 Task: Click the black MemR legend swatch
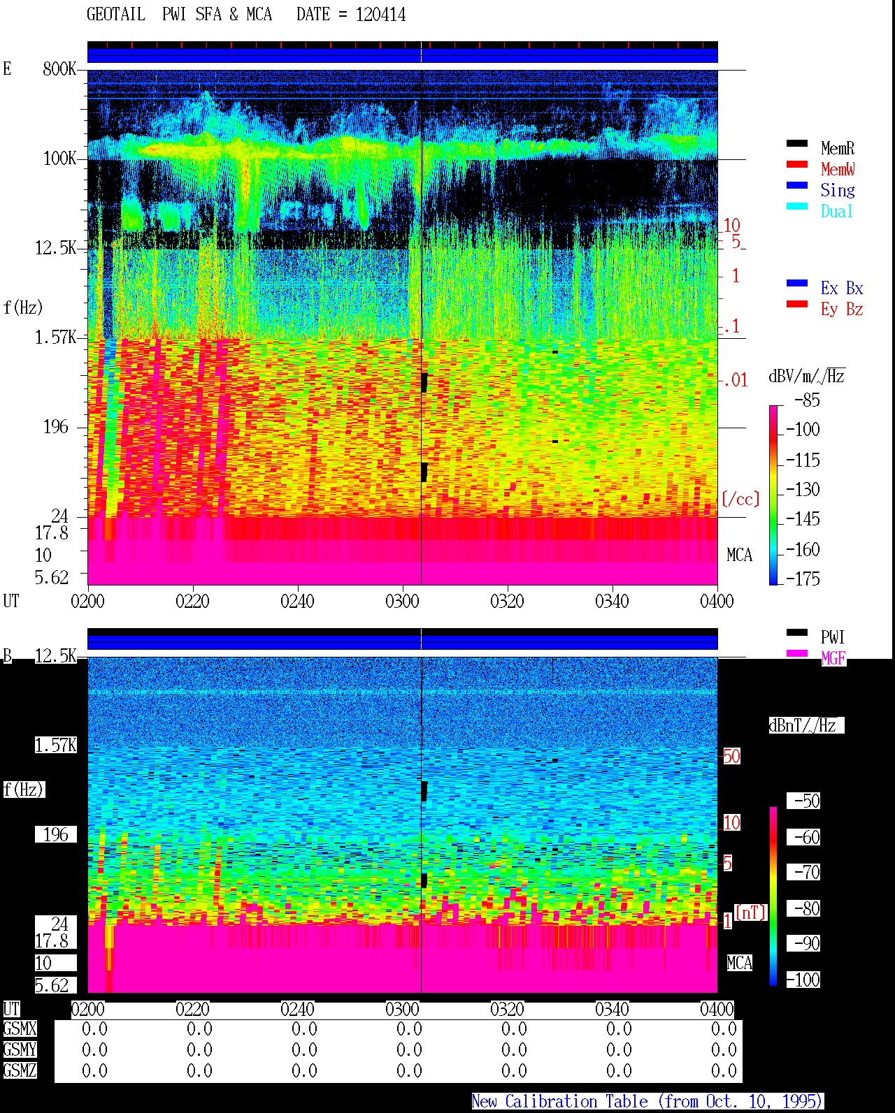(797, 143)
